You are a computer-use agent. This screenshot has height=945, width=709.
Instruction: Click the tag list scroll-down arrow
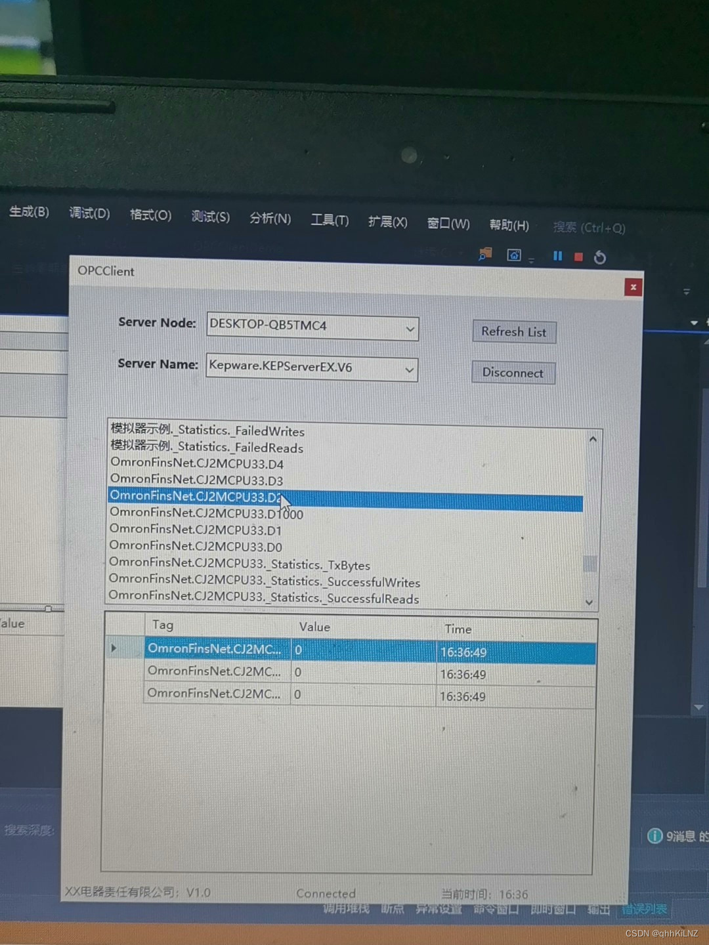pyautogui.click(x=590, y=602)
